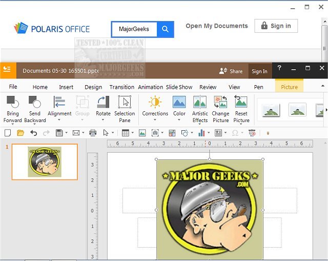This screenshot has height=261, width=328.
Task: Click Sign In in the brown title bar
Action: 259,71
